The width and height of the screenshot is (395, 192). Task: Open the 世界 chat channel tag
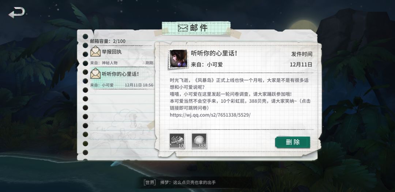[150, 182]
